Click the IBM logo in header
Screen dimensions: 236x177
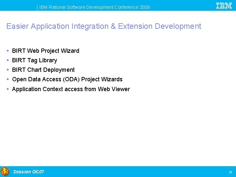(224, 6)
